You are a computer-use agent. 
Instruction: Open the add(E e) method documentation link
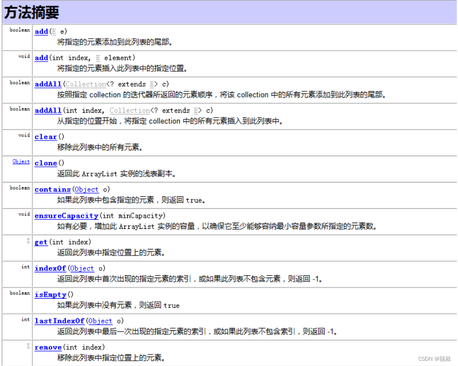(41, 31)
